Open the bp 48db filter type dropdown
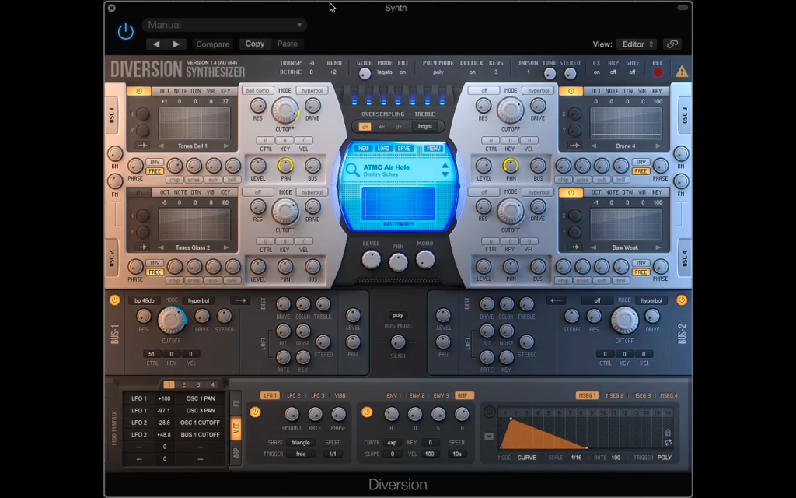 pos(145,300)
